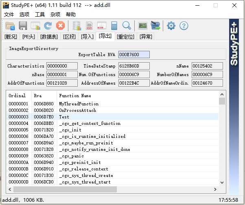The height and width of the screenshot is (205, 245).
Task: Close file with orange X icon
Action: pyautogui.click(x=61, y=26)
